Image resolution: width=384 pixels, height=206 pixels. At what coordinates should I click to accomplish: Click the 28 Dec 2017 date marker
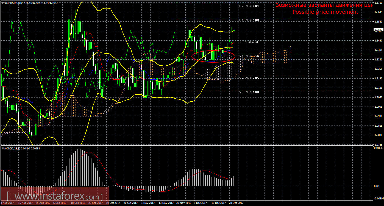click(236, 203)
